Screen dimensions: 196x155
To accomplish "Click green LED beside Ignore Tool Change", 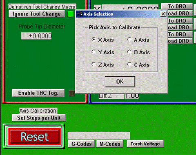I will click(70, 14).
